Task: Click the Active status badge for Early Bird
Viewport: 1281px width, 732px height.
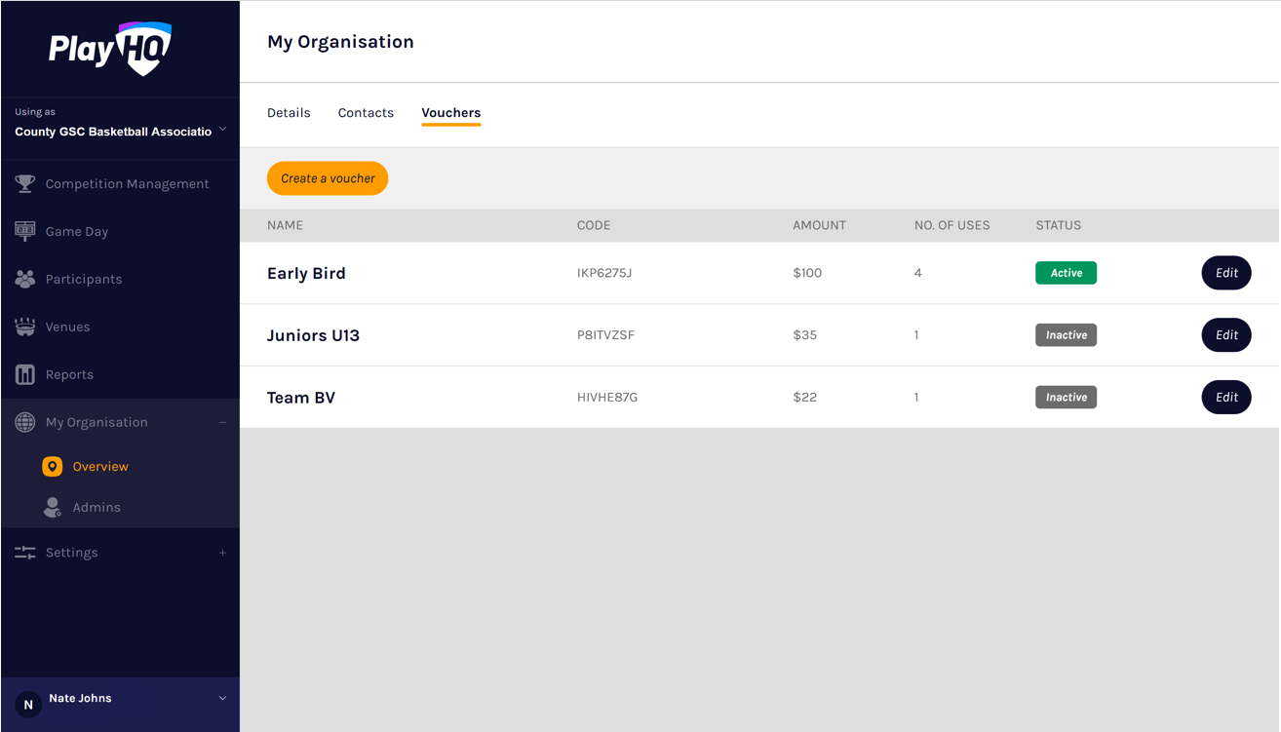Action: [1066, 273]
